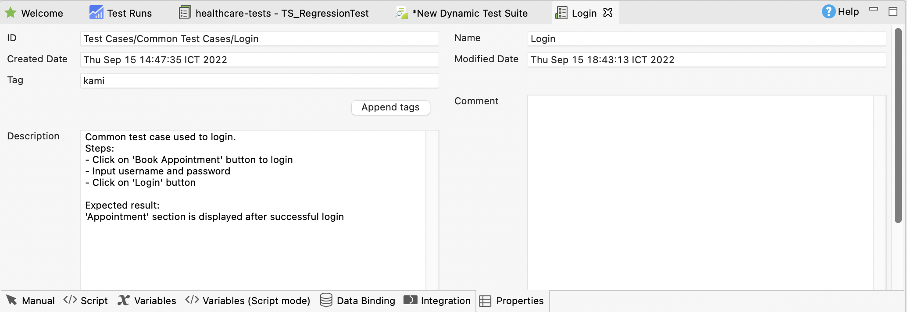Screen dimensions: 907x312
Task: Click into the Name field
Action: pos(706,39)
